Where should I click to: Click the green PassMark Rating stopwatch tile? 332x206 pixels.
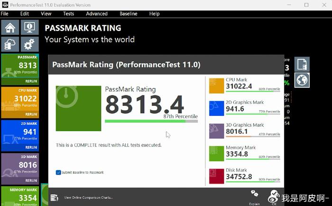pyautogui.click(x=78, y=108)
